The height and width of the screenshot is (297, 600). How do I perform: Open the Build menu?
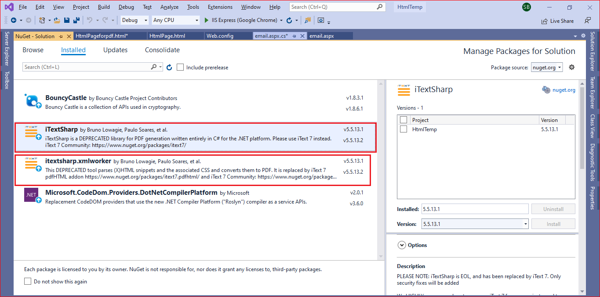[104, 7]
